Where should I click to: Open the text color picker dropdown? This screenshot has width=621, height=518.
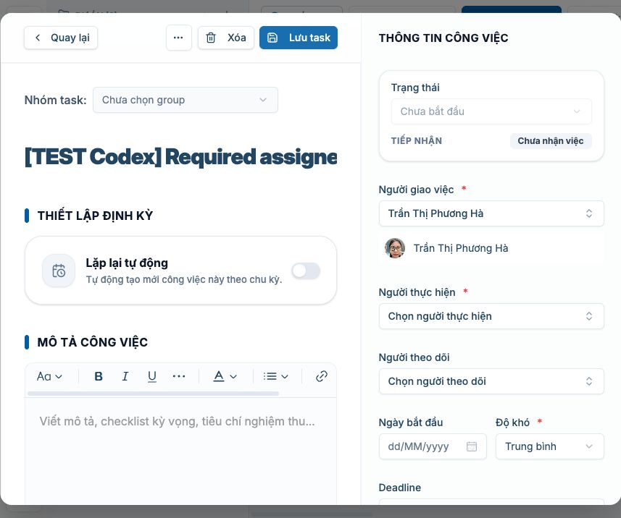[x=225, y=376]
